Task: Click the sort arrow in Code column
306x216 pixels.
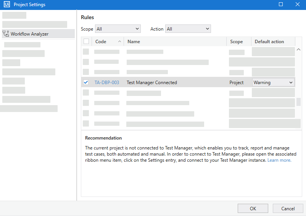Action: (120, 41)
